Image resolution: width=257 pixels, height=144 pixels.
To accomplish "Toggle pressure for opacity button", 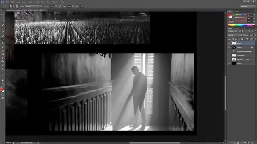I will click(x=59, y=6).
